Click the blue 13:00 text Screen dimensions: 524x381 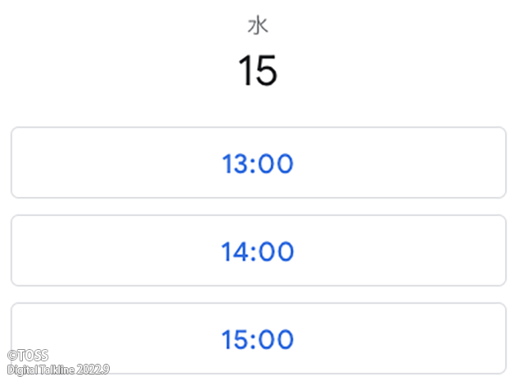pos(258,164)
